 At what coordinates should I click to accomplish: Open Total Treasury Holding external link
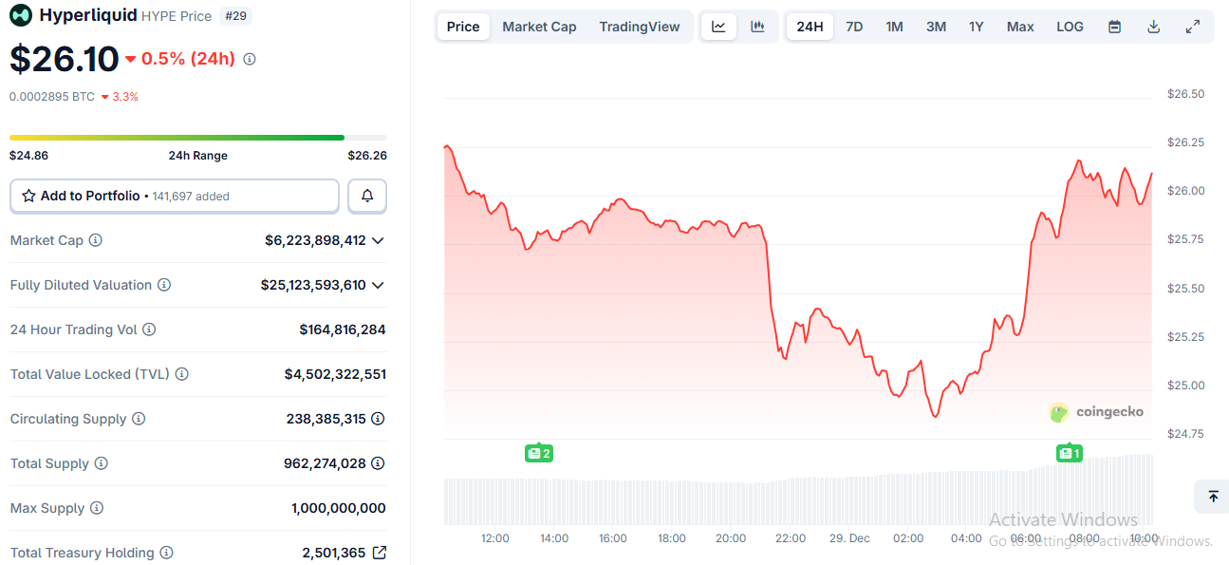click(382, 552)
